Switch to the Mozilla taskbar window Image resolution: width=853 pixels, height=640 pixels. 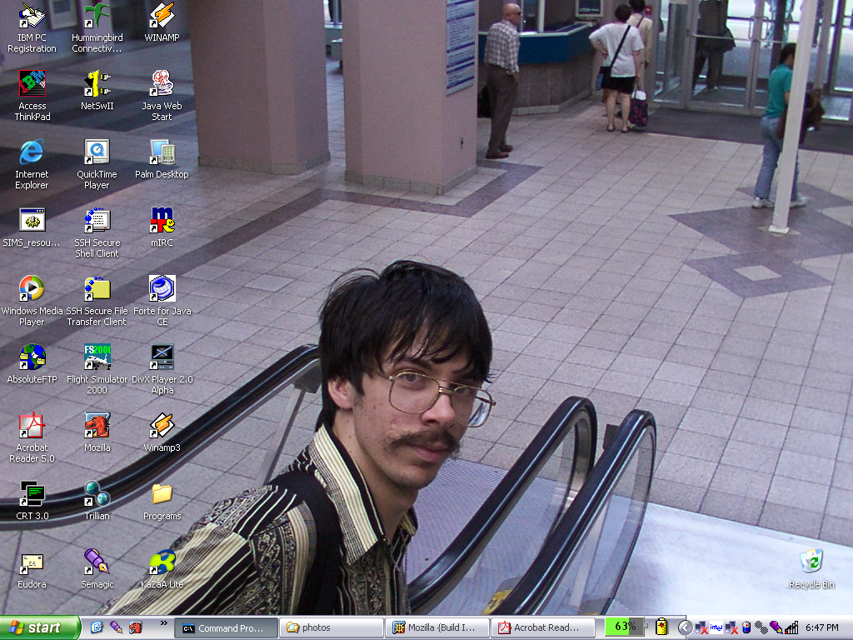click(x=436, y=627)
